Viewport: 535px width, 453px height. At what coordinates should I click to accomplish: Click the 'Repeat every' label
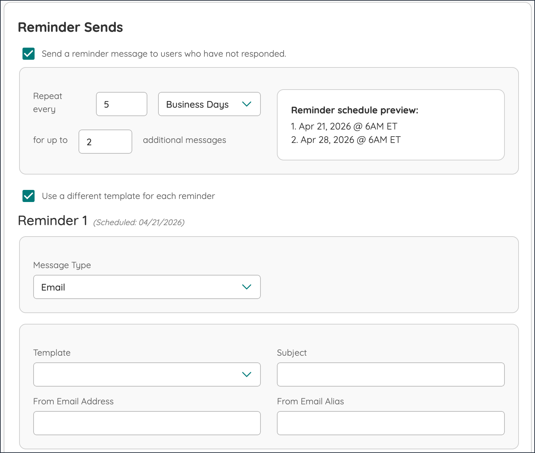[48, 103]
